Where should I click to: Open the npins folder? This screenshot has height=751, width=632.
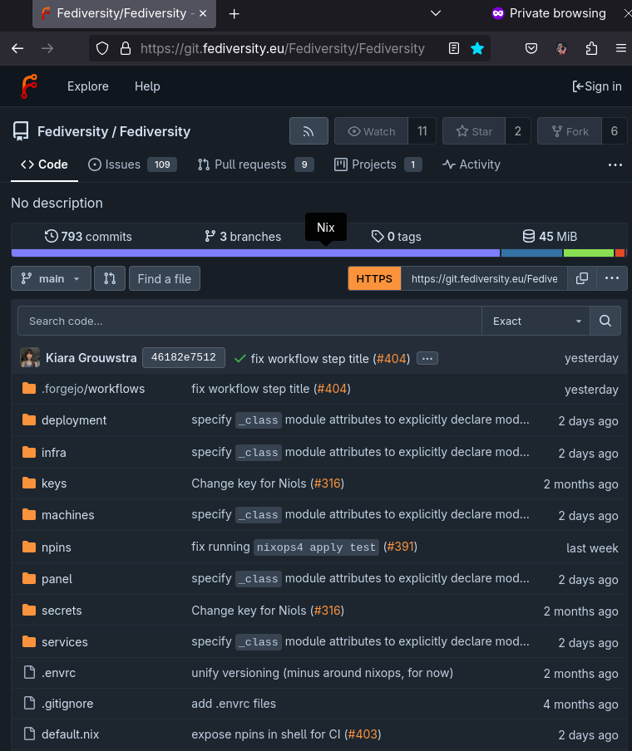[56, 547]
